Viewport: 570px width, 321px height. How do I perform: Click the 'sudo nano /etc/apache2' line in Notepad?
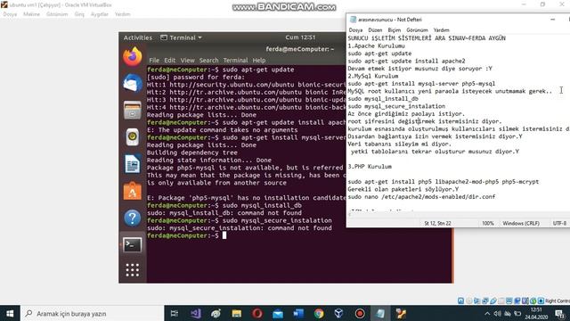(421, 197)
